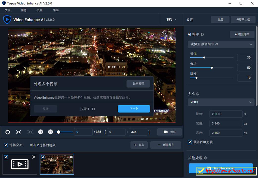Click the 比例 field showing 200.00
The image size is (258, 178).
click(x=226, y=114)
